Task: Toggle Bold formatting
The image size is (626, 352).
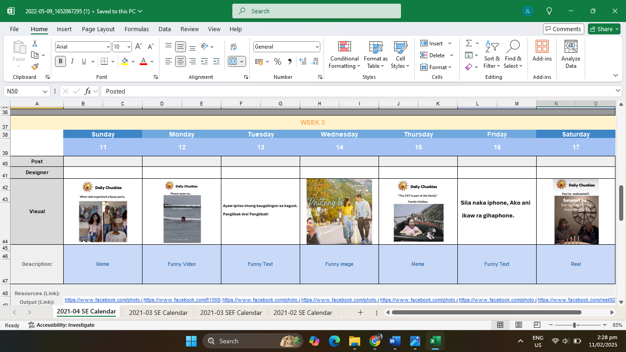Action: (x=60, y=61)
